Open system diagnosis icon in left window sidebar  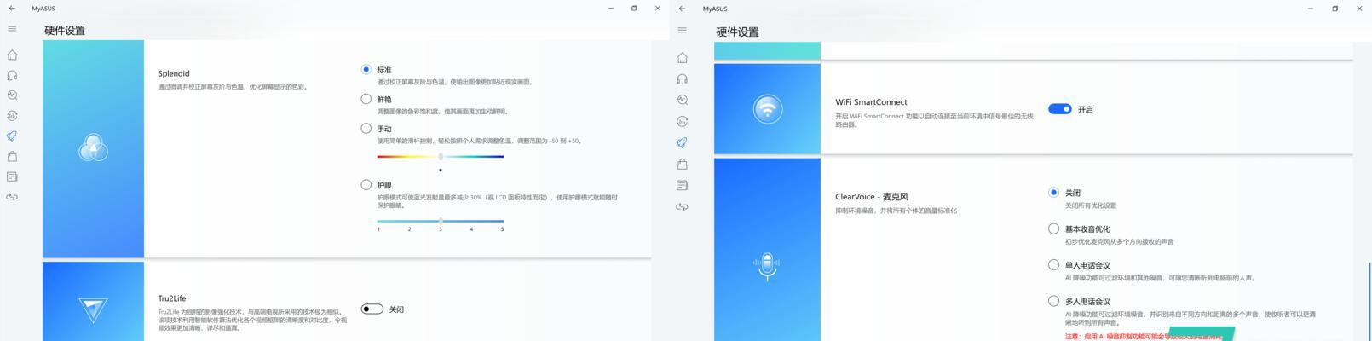coord(12,95)
